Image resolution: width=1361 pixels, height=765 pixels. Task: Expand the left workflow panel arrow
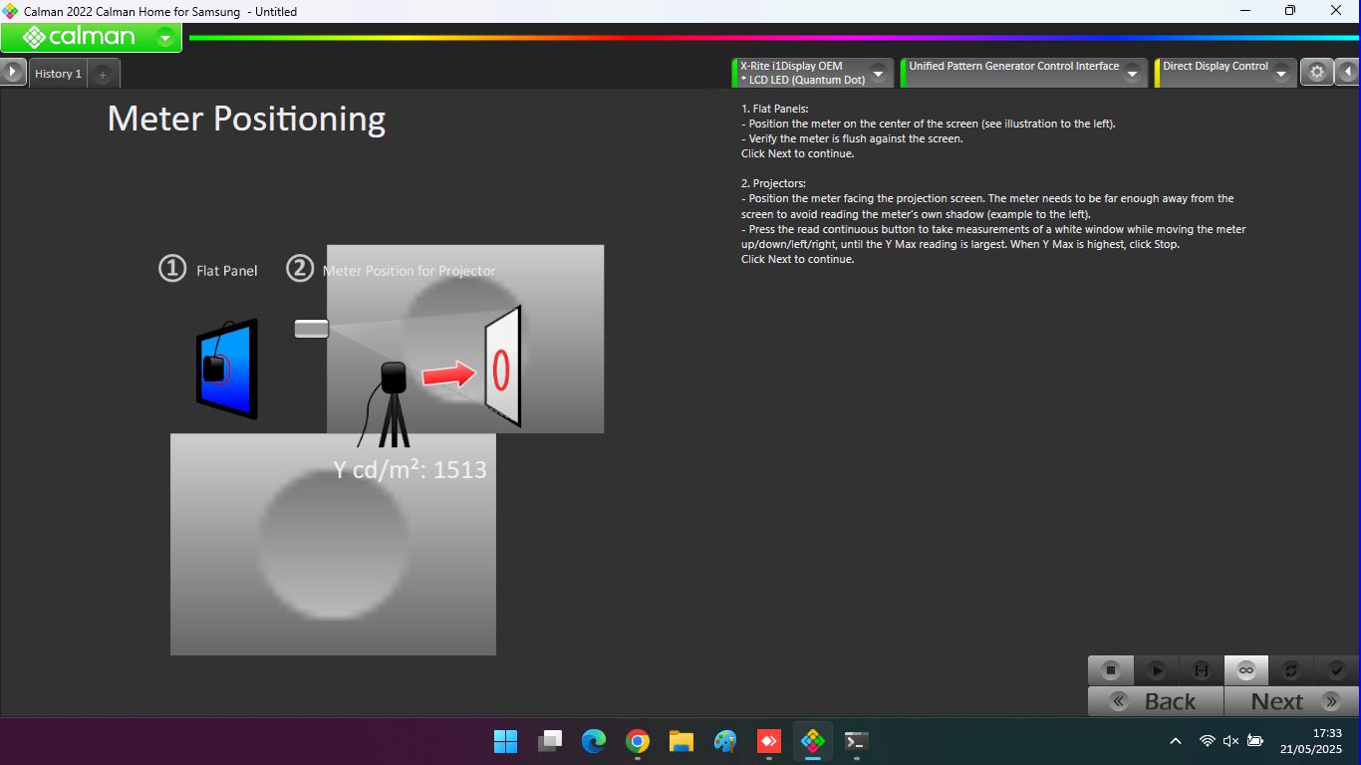click(x=13, y=73)
